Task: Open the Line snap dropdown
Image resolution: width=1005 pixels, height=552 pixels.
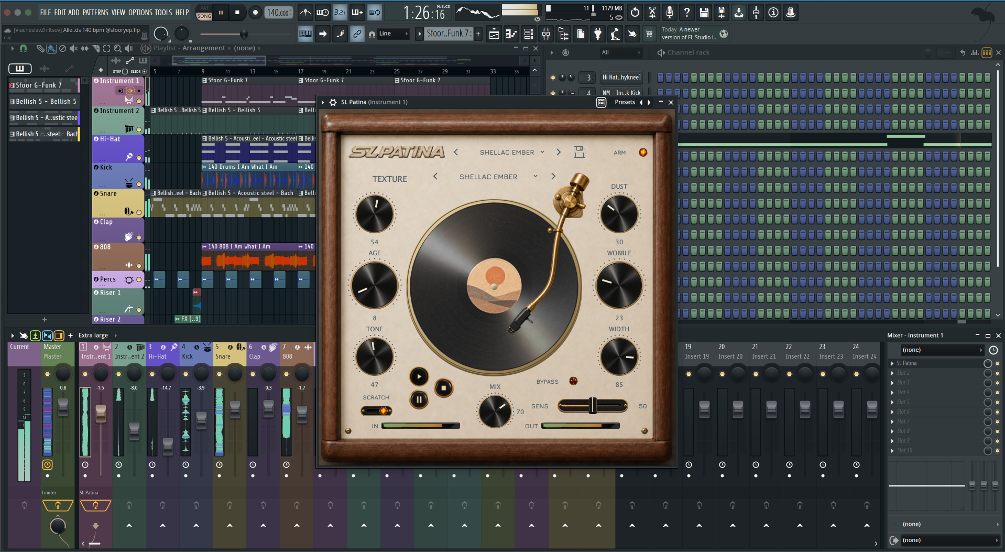Action: tap(394, 34)
